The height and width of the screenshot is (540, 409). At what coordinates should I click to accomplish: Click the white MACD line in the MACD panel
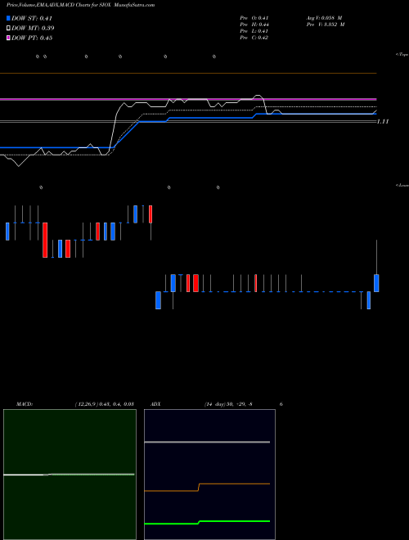click(x=69, y=475)
